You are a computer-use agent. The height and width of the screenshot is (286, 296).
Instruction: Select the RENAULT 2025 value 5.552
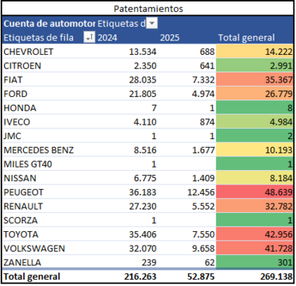pyautogui.click(x=201, y=207)
